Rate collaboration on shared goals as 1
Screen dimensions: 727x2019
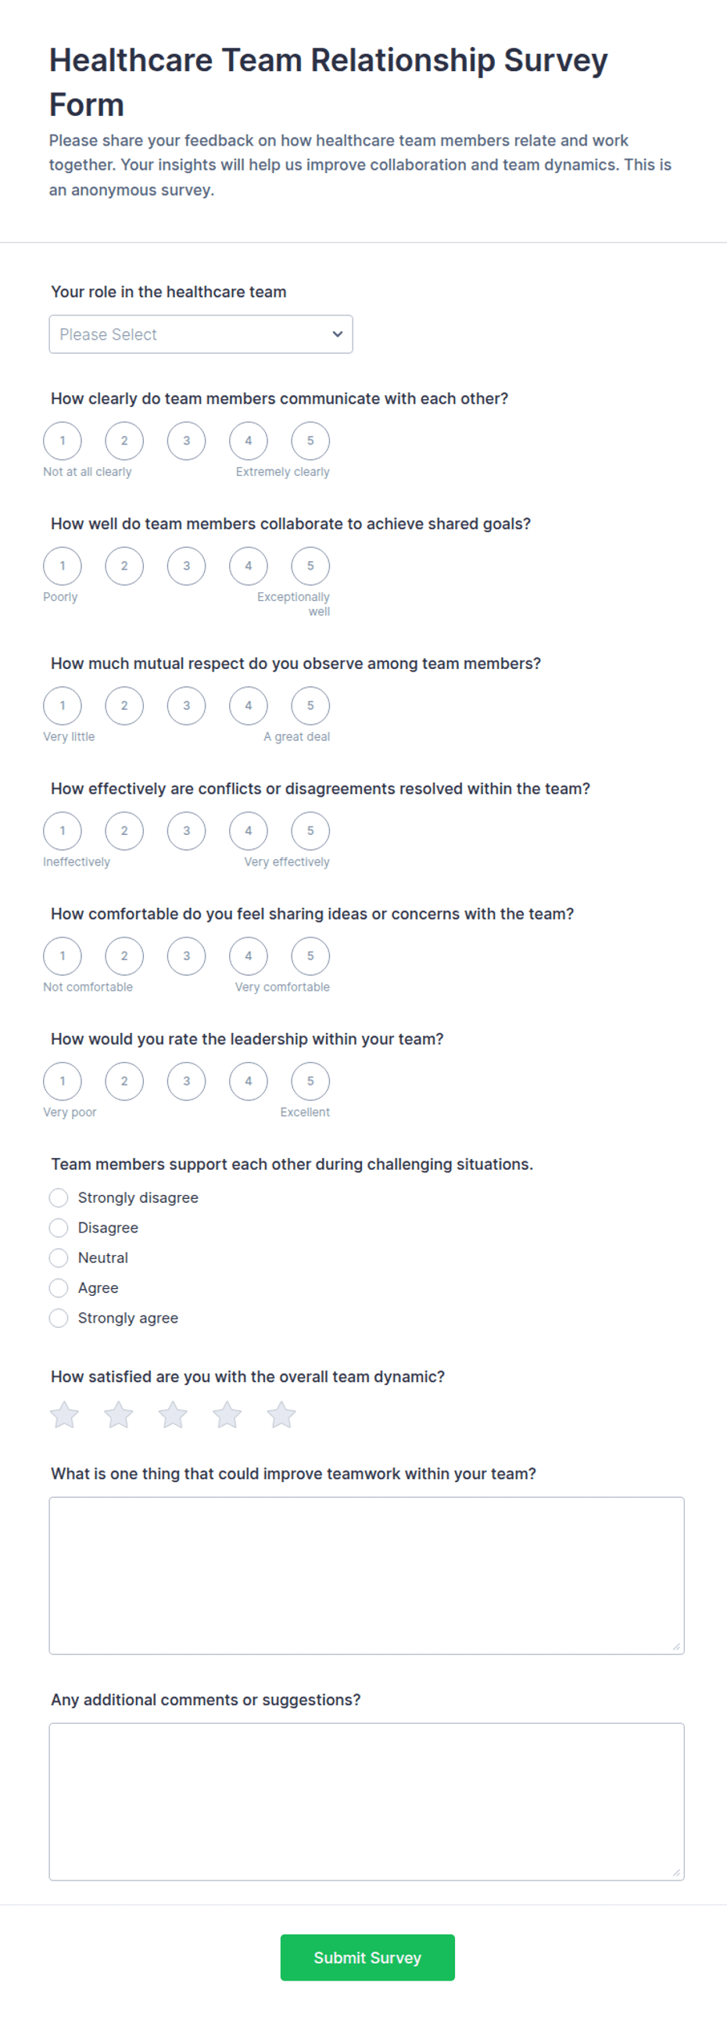click(x=63, y=566)
